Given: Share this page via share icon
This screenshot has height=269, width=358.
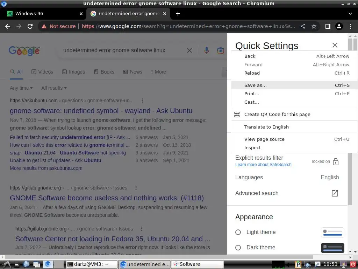Looking at the screenshot, I should coord(303,26).
